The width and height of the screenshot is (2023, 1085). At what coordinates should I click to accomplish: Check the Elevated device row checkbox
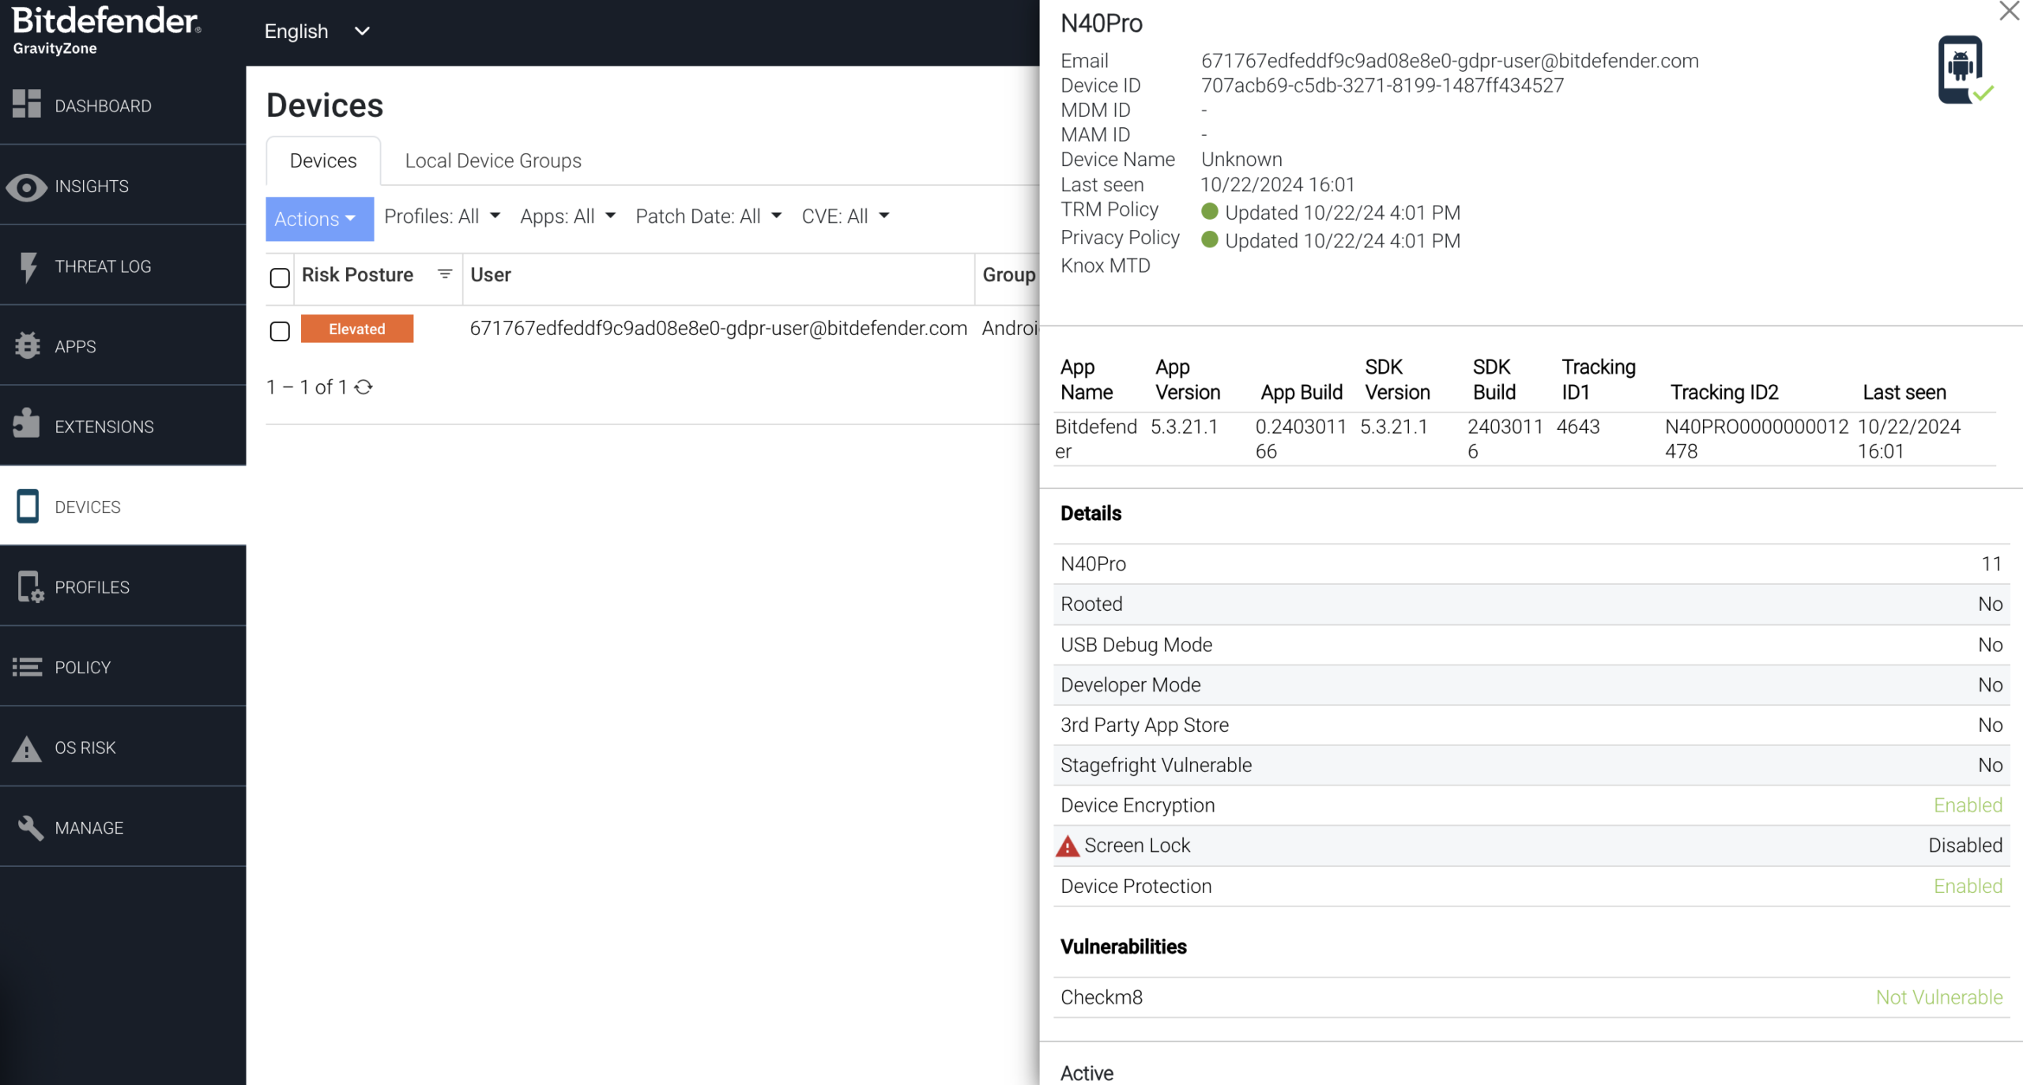pyautogui.click(x=280, y=330)
